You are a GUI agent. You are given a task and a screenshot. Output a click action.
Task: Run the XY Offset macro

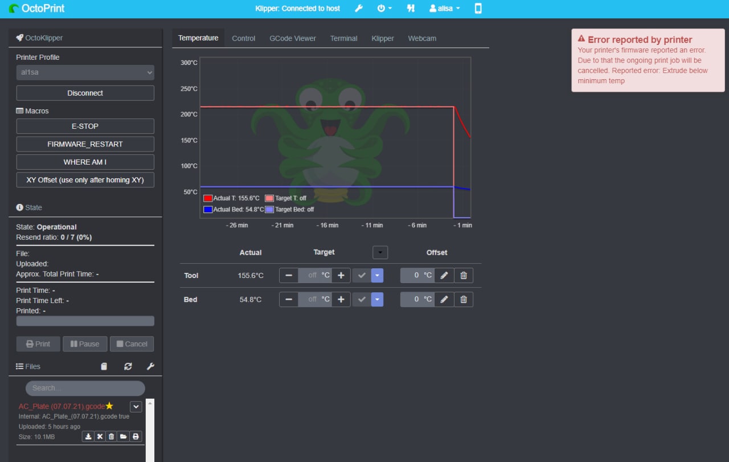[85, 180]
